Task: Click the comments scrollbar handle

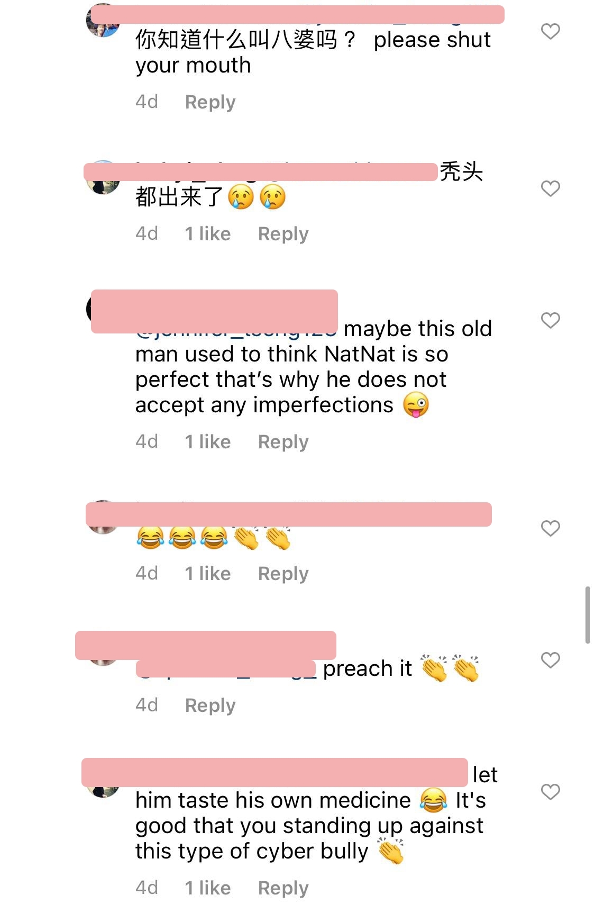Action: (588, 614)
